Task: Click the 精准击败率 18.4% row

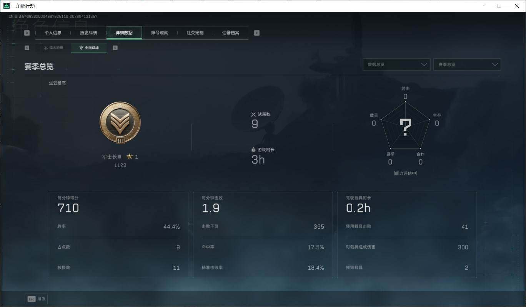Action: [x=263, y=268]
